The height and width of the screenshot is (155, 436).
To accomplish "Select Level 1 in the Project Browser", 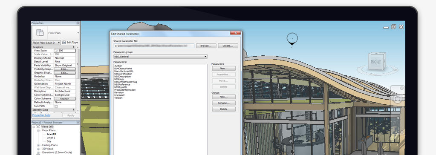I will coord(51,138).
